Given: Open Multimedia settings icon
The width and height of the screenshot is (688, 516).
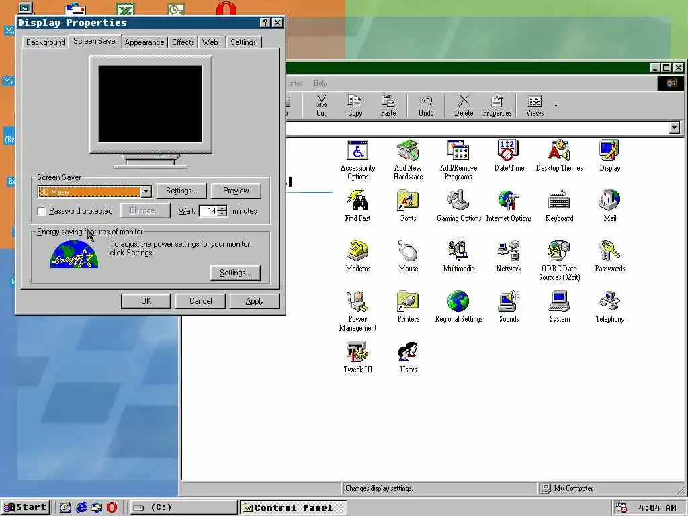Looking at the screenshot, I should point(458,257).
